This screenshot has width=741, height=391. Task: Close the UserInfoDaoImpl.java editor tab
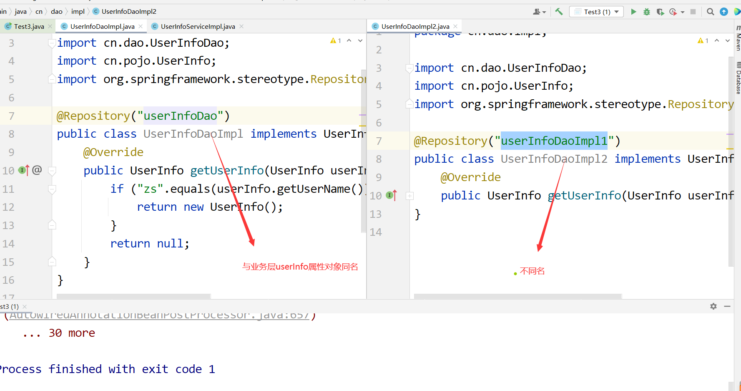(141, 26)
